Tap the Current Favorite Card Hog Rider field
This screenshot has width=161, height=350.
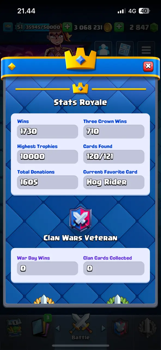(114, 182)
